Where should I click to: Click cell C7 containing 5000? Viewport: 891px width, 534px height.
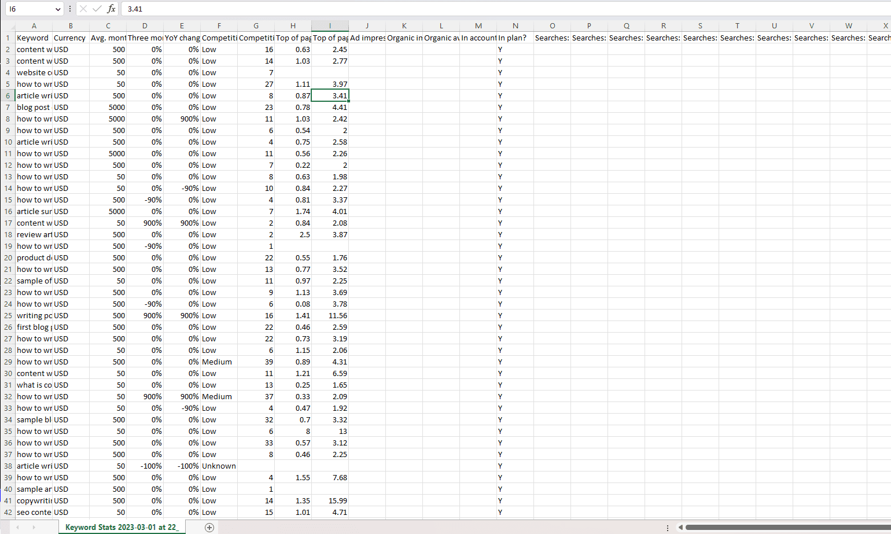point(108,107)
